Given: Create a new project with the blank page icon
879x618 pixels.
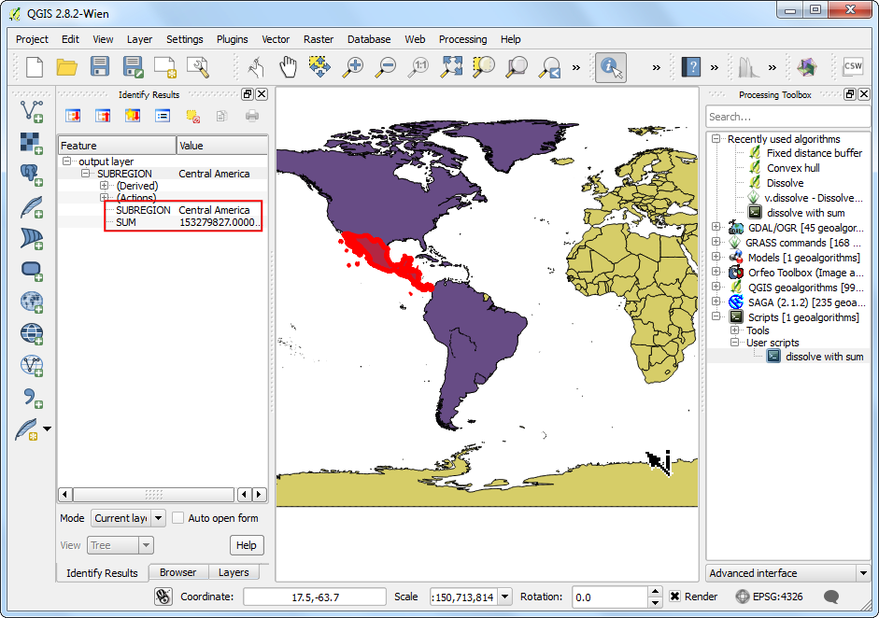Looking at the screenshot, I should pyautogui.click(x=35, y=67).
